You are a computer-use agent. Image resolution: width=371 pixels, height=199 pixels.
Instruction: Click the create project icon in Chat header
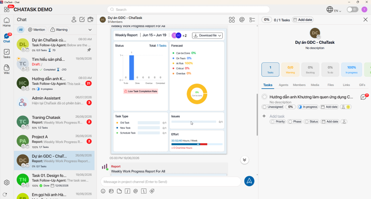point(90,20)
